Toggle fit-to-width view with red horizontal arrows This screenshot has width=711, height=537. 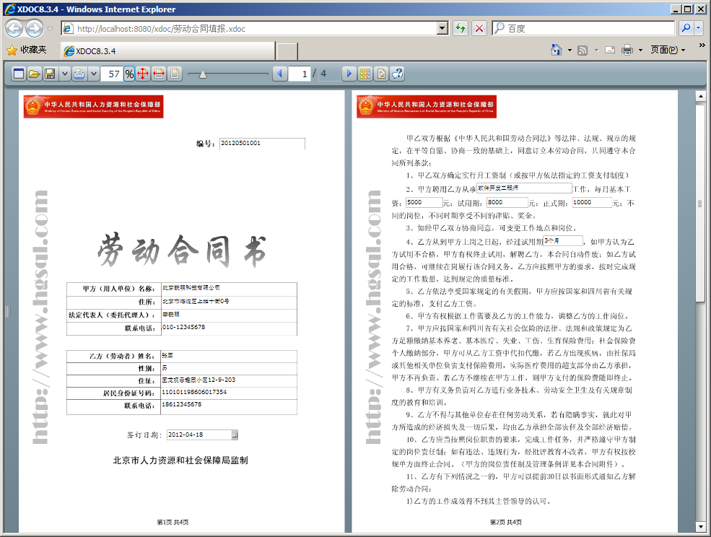click(159, 74)
